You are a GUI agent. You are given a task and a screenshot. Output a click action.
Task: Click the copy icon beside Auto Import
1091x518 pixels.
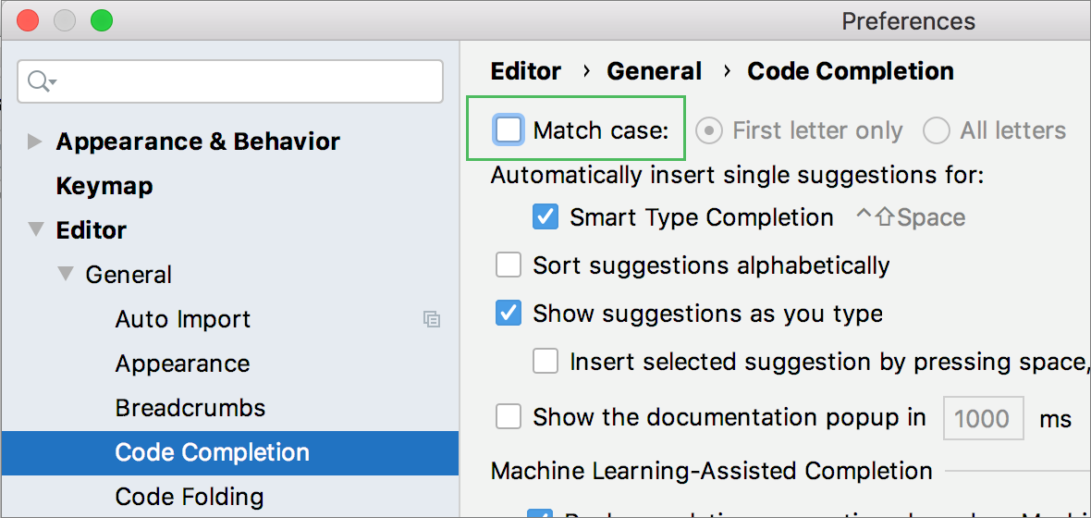[x=431, y=319]
